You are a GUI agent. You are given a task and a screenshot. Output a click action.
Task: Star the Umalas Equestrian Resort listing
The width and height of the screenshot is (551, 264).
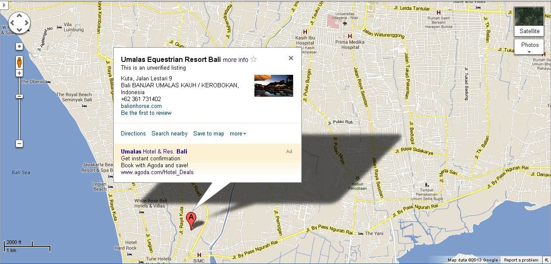[254, 59]
